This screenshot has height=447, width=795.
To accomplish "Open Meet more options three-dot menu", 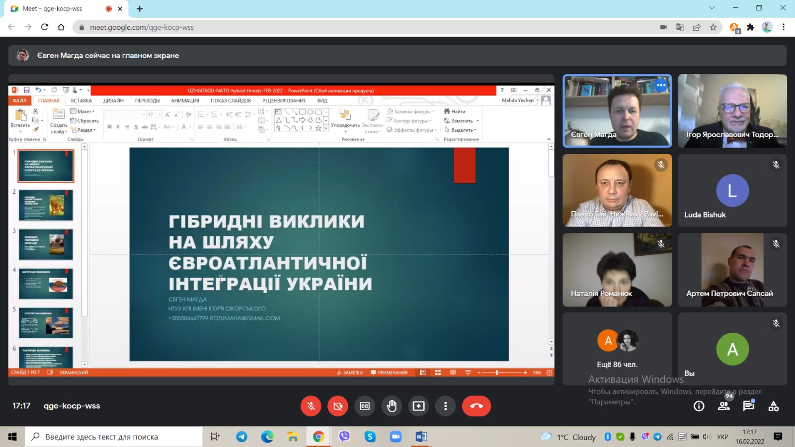I will [x=445, y=406].
